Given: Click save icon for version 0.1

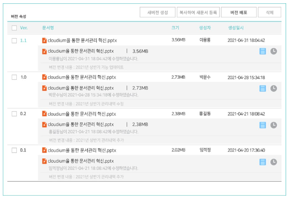Looking at the screenshot, I should [x=263, y=162].
